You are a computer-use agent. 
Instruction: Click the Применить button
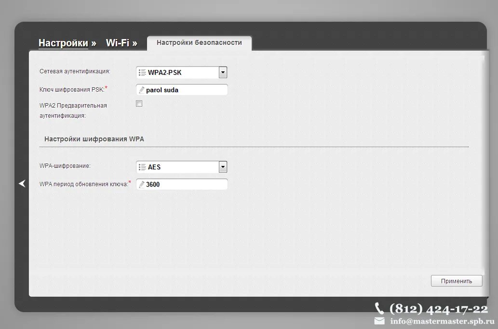pyautogui.click(x=457, y=281)
